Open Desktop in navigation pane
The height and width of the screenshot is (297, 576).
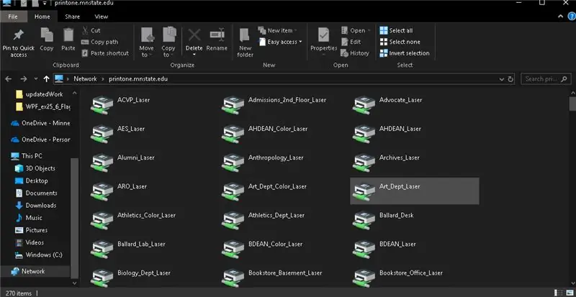31,181
